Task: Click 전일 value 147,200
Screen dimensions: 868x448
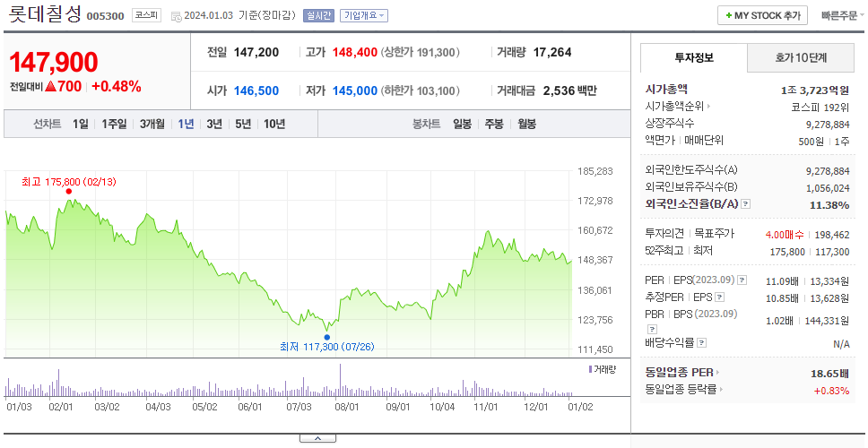Action: [x=256, y=53]
